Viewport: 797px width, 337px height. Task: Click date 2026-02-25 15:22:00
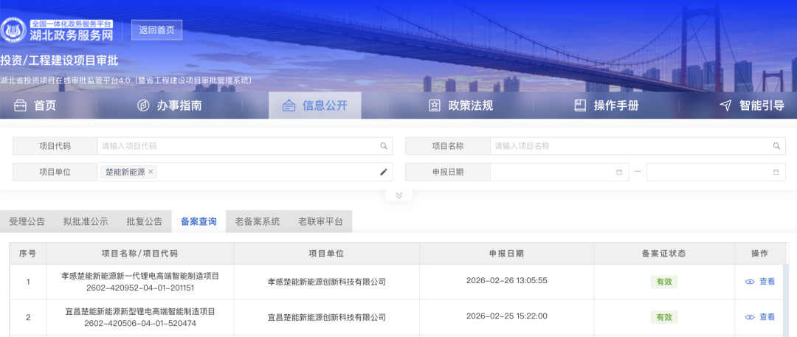coord(507,316)
